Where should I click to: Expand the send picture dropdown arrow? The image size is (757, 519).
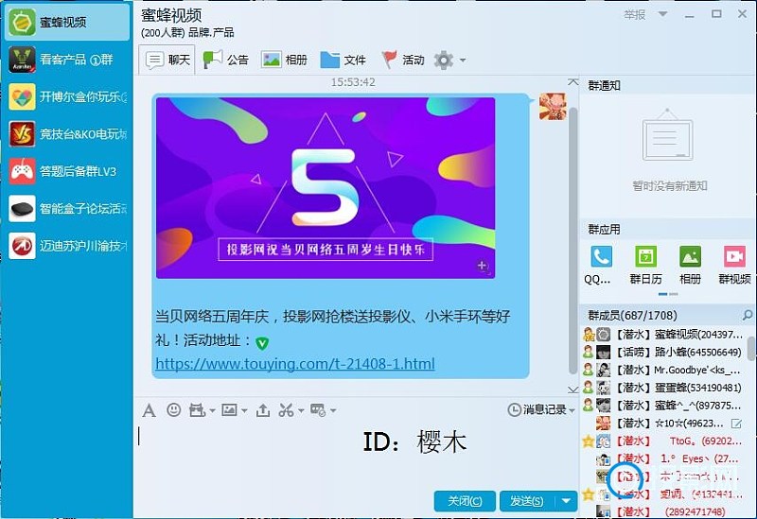(244, 411)
